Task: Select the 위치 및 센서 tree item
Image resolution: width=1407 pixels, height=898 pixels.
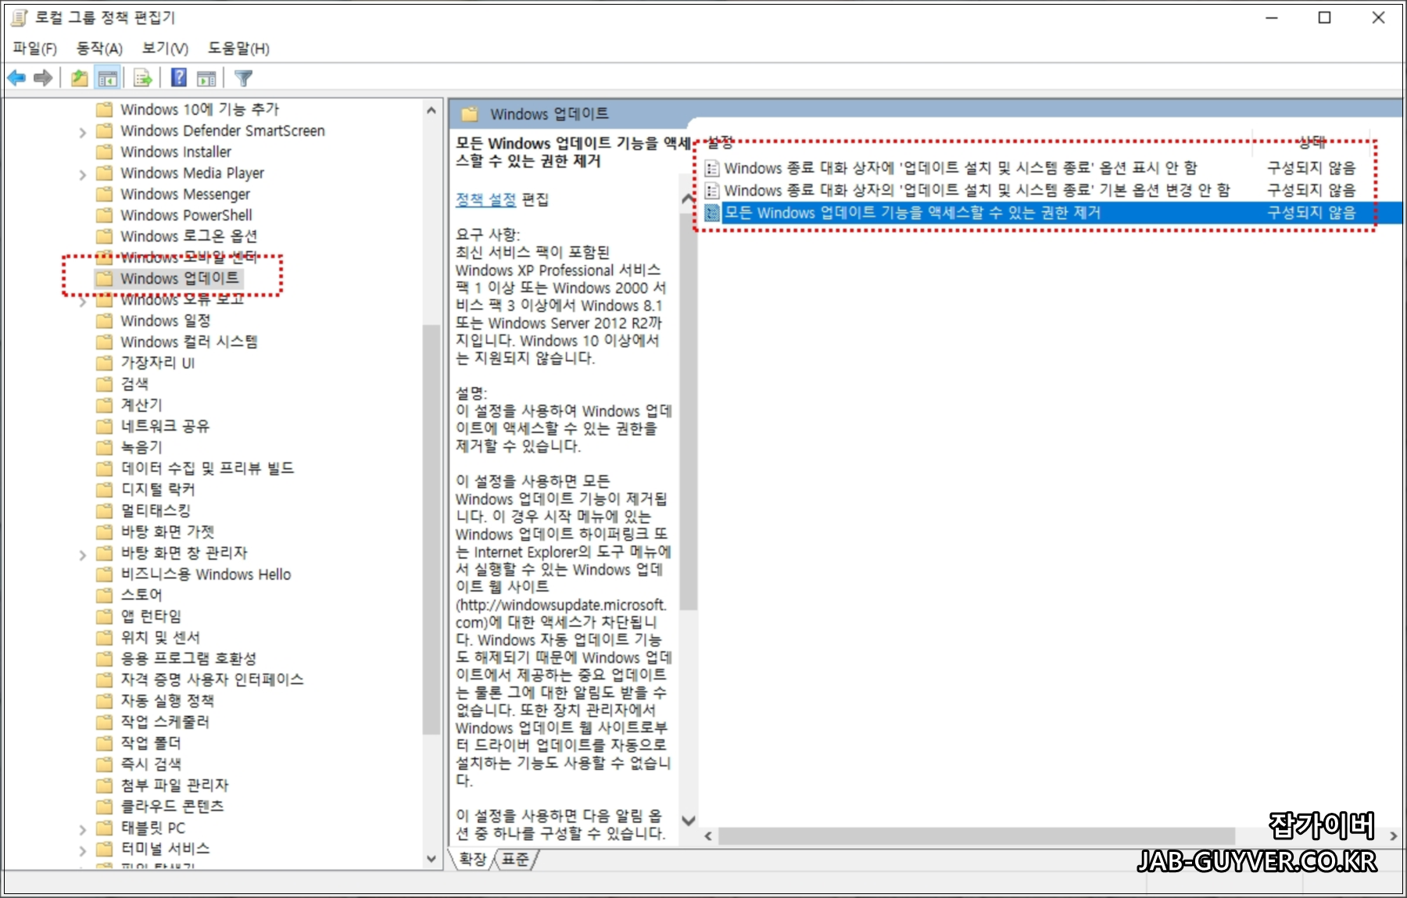Action: (x=160, y=638)
